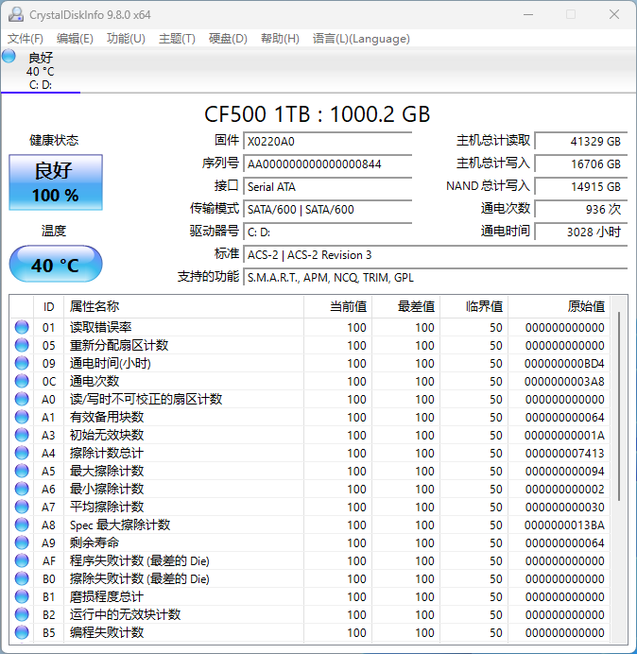Click the CrystalDiskInfo app icon in title bar
Viewport: 637px width, 654px height.
coord(16,14)
